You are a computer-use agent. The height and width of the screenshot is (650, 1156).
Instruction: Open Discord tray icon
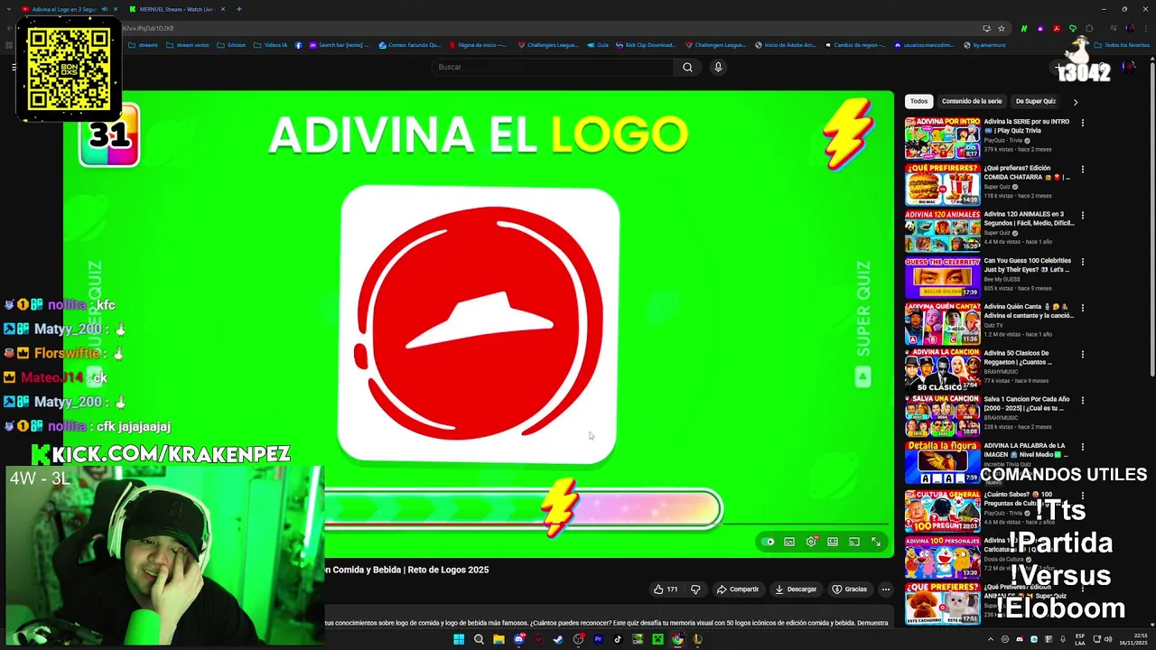[x=1020, y=639]
